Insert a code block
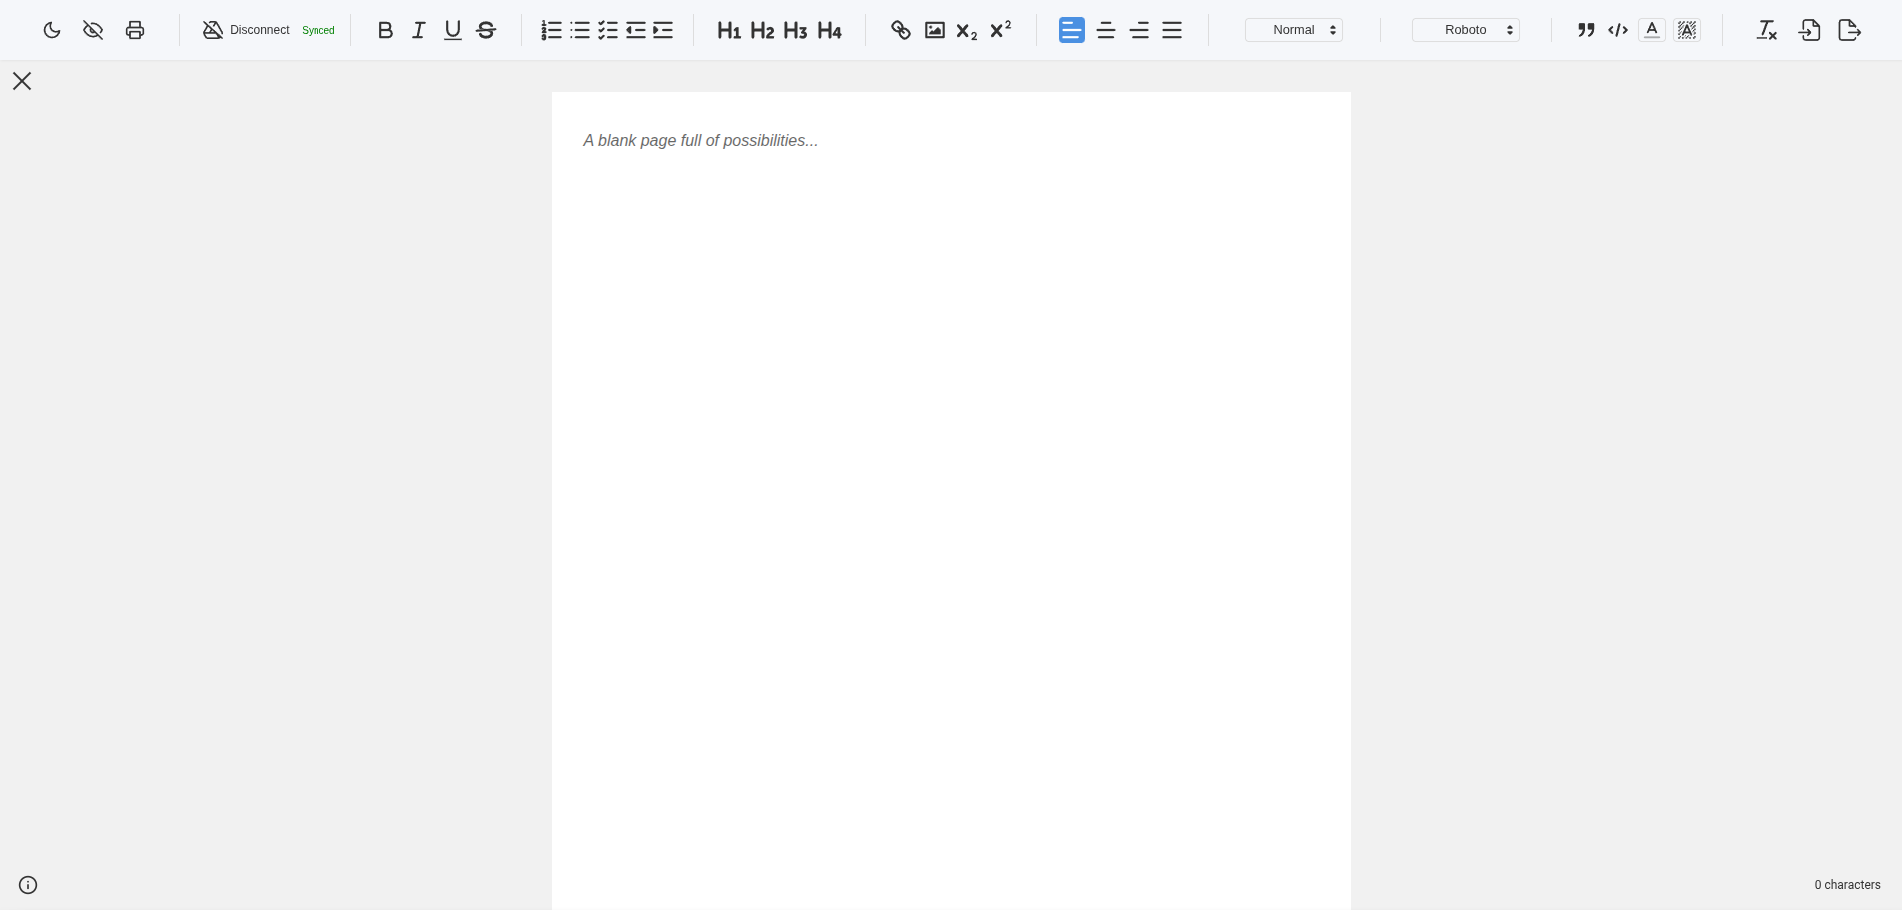 point(1617,30)
